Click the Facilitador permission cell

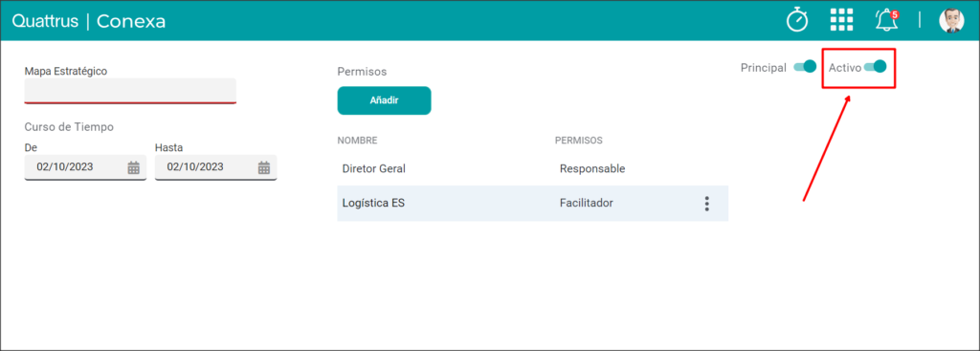pyautogui.click(x=587, y=203)
